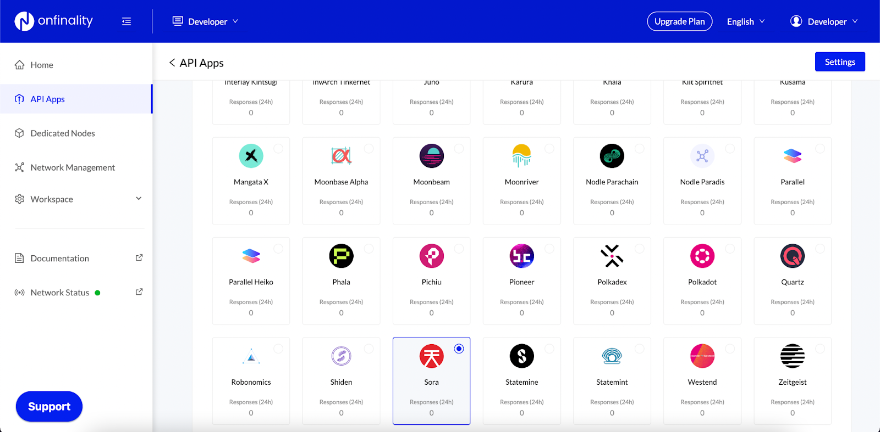Go to Home in sidebar
This screenshot has height=432, width=880.
pos(76,65)
